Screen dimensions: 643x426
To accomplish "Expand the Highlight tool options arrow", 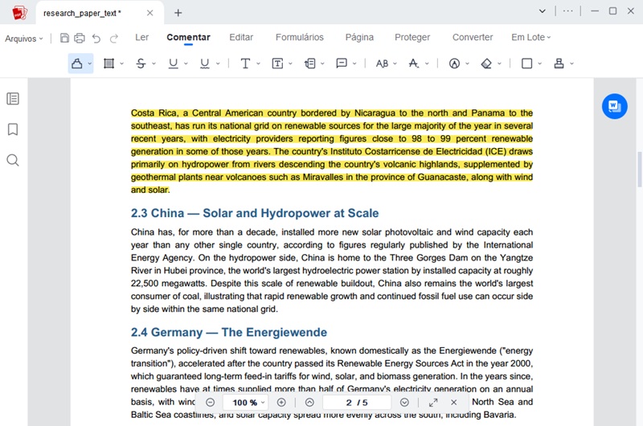I will [89, 63].
